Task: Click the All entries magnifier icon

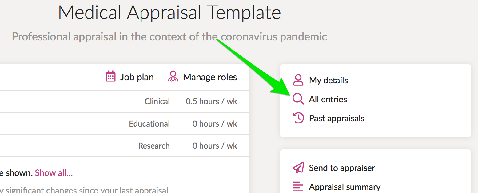Action: (x=298, y=99)
